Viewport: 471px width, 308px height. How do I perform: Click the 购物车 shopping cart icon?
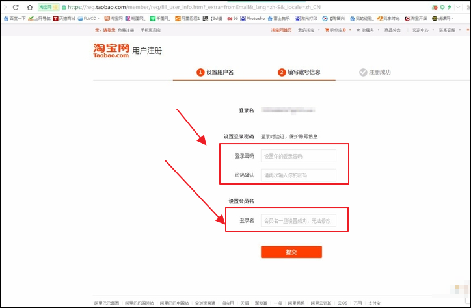click(324, 31)
